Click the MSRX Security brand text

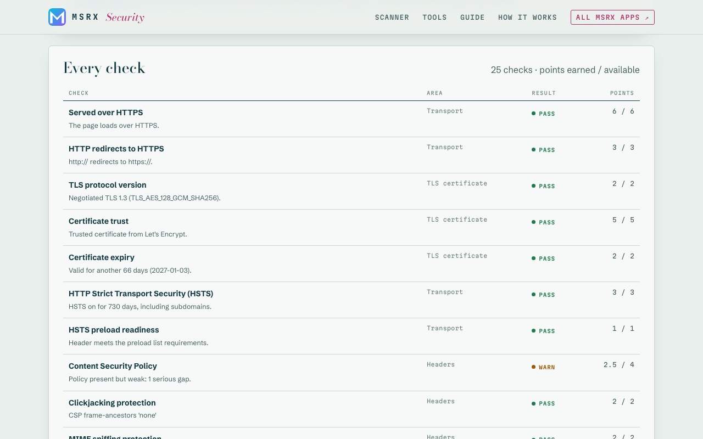(x=108, y=17)
